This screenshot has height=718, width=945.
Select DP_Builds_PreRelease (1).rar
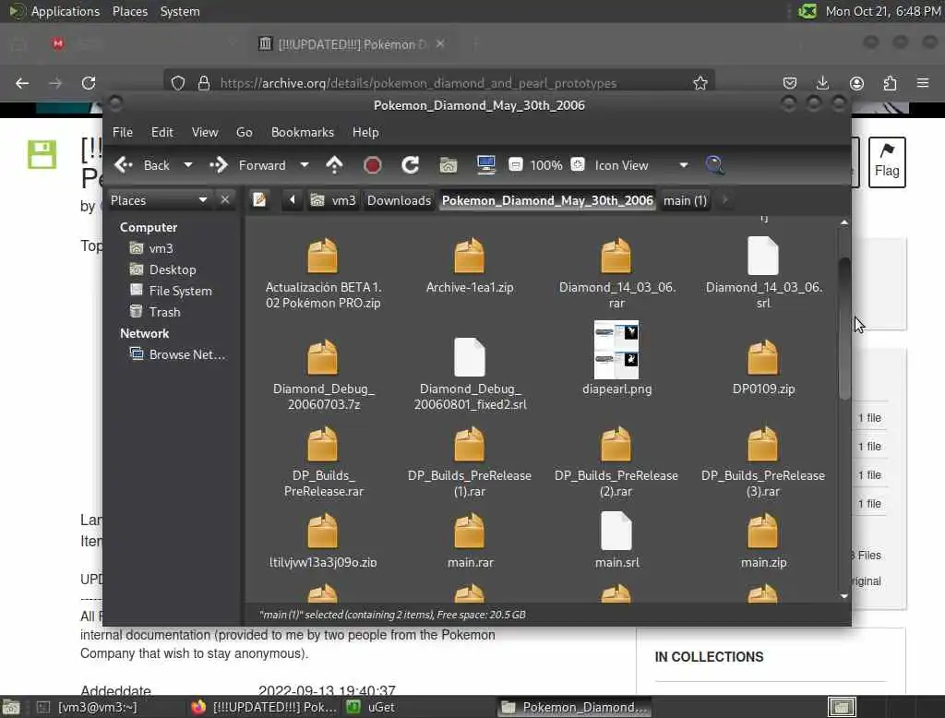point(470,461)
